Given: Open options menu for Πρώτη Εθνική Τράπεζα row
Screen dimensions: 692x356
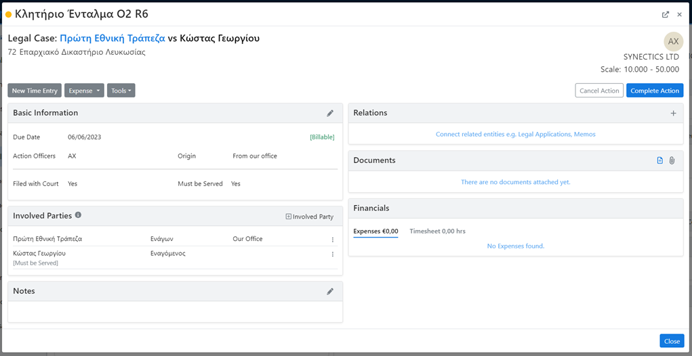Looking at the screenshot, I should [x=332, y=240].
